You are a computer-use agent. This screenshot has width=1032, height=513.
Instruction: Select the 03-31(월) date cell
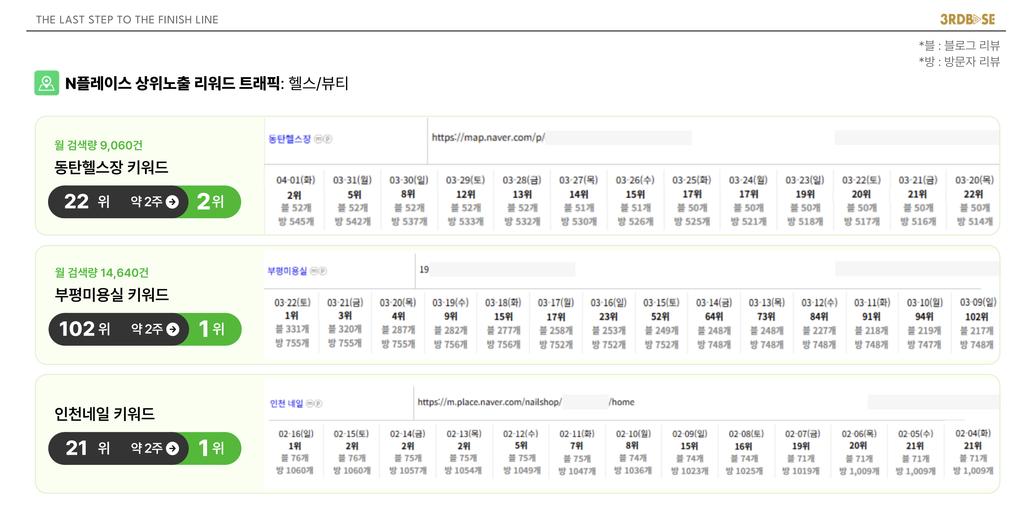click(353, 180)
